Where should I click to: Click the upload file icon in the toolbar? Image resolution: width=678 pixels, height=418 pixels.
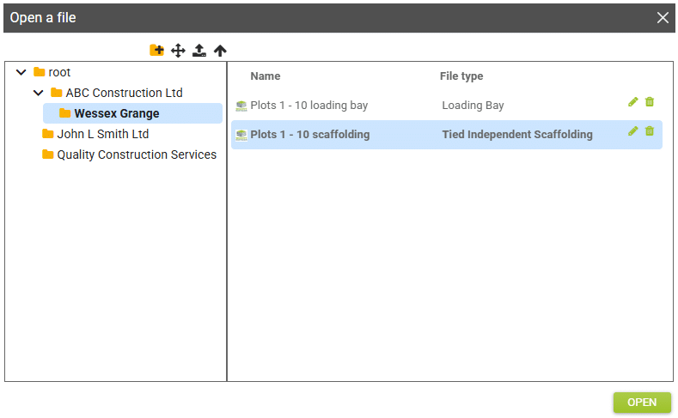pyautogui.click(x=199, y=51)
